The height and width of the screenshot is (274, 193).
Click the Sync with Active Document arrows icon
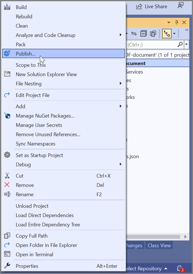[x=134, y=34]
